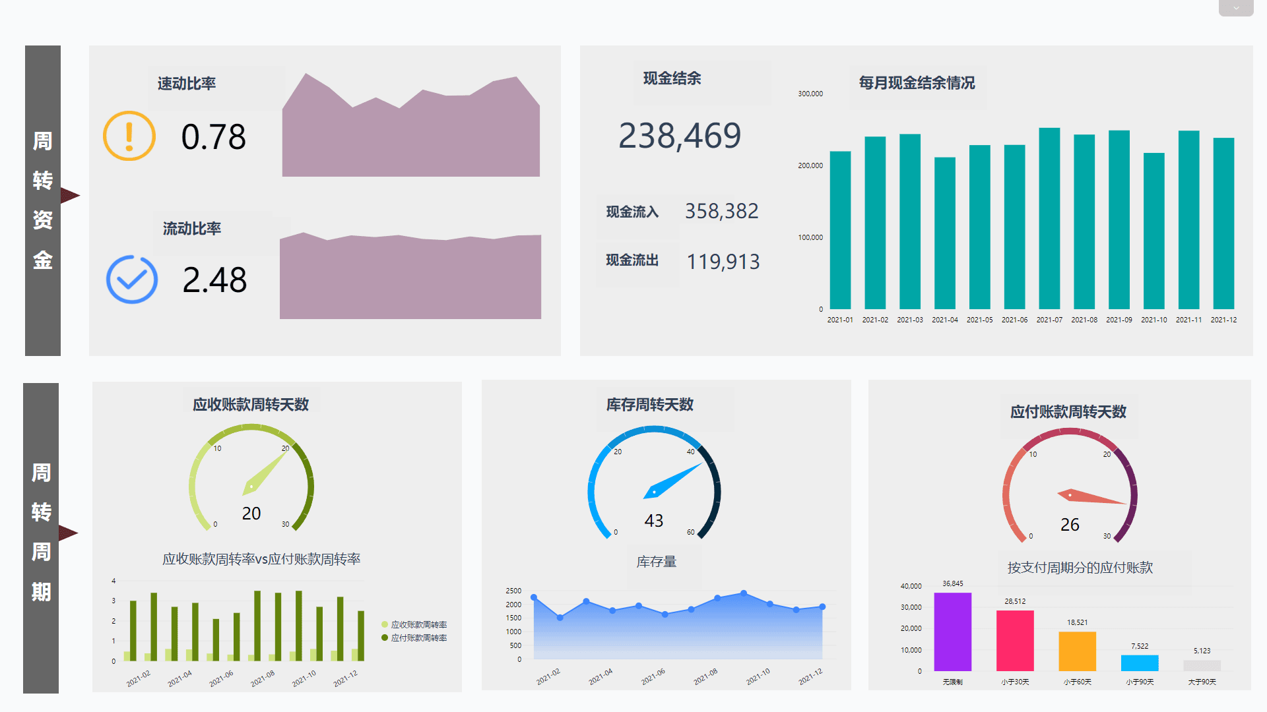Click the 速动比率 value 0.78

point(214,137)
